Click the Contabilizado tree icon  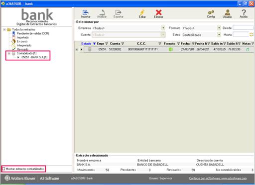click(13, 53)
